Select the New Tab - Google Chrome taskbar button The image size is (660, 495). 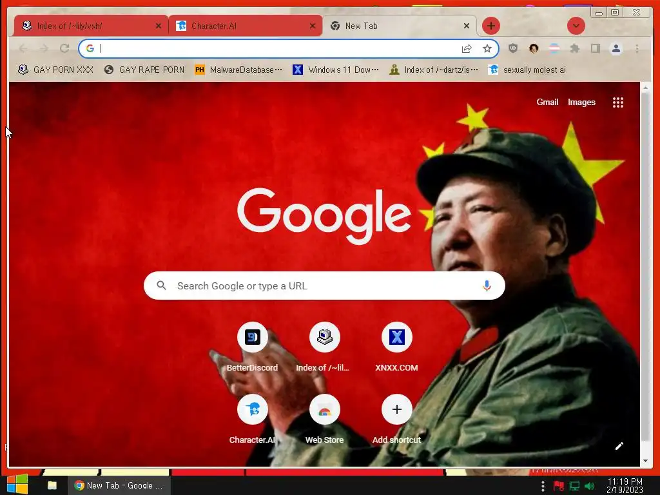(119, 485)
